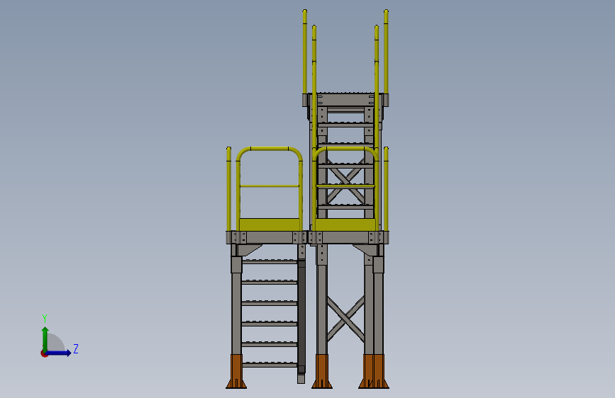
Task: Click the green Y axis arrow of triad
Action: click(x=45, y=339)
